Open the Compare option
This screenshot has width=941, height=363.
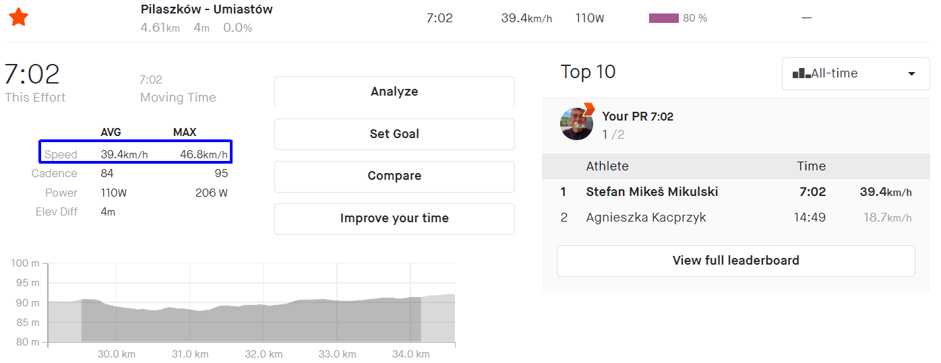[x=394, y=176]
